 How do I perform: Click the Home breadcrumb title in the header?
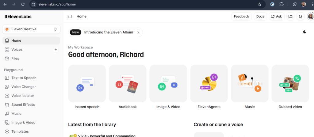click(82, 17)
